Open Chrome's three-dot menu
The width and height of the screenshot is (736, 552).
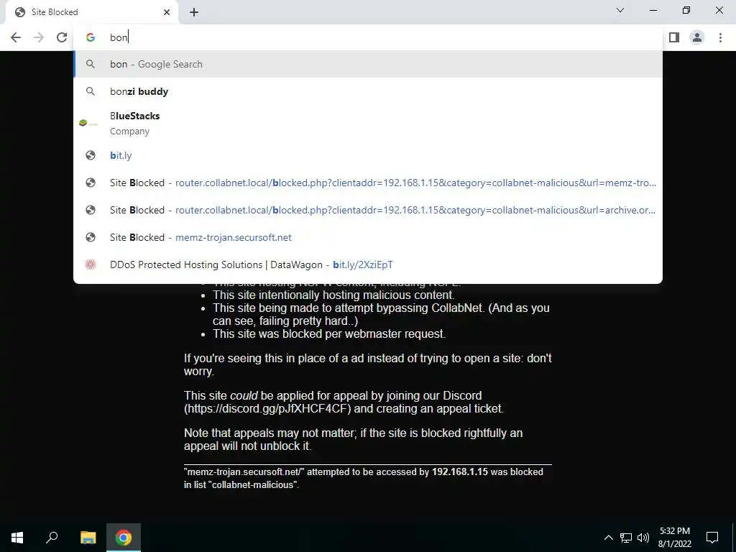click(x=720, y=37)
